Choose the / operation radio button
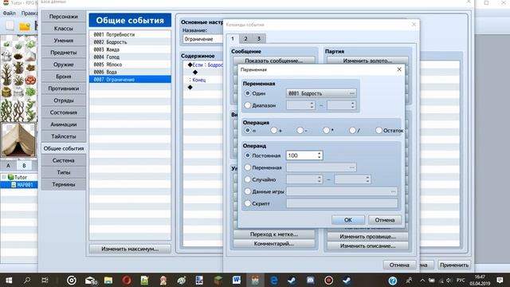The image size is (510, 287). click(352, 130)
